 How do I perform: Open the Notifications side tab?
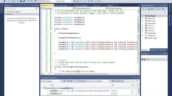pos(170,8)
